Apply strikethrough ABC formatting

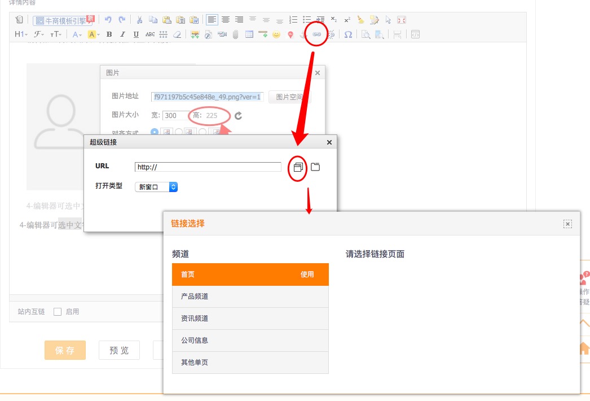150,34
